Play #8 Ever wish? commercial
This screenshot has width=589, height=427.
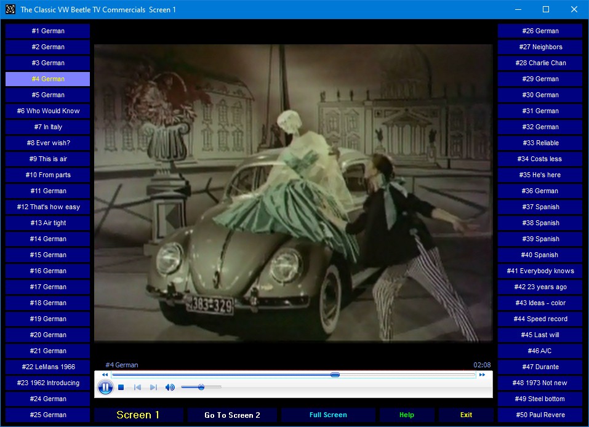(48, 143)
